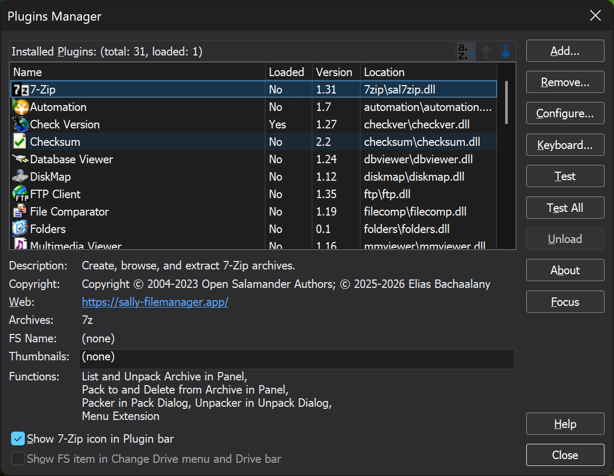Click the plugin list vertical scrollbar thumb

[x=506, y=102]
